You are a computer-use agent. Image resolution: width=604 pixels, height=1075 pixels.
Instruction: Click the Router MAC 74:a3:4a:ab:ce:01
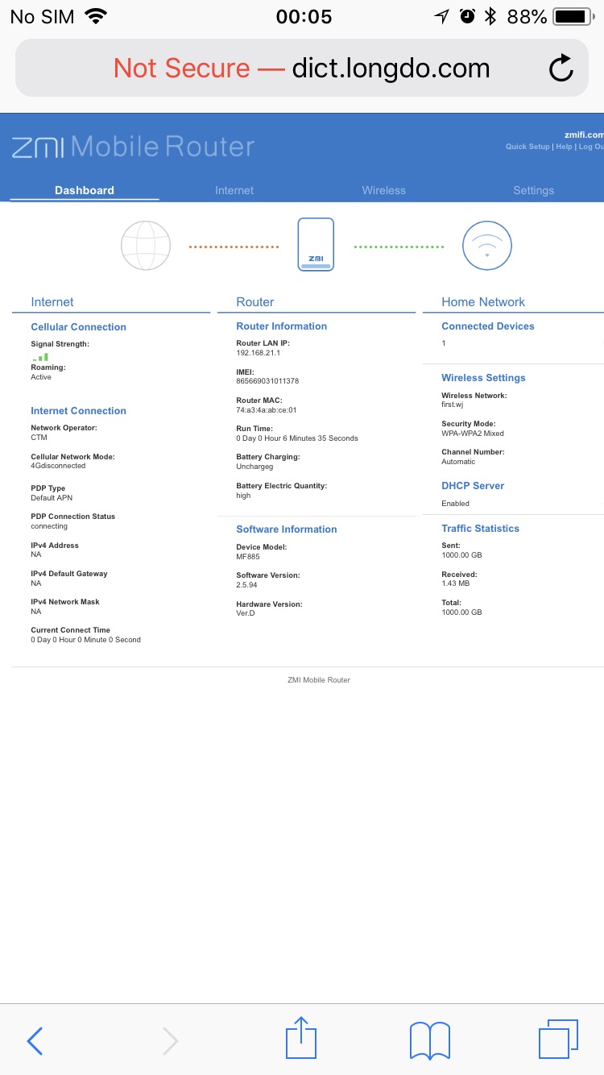tap(266, 410)
